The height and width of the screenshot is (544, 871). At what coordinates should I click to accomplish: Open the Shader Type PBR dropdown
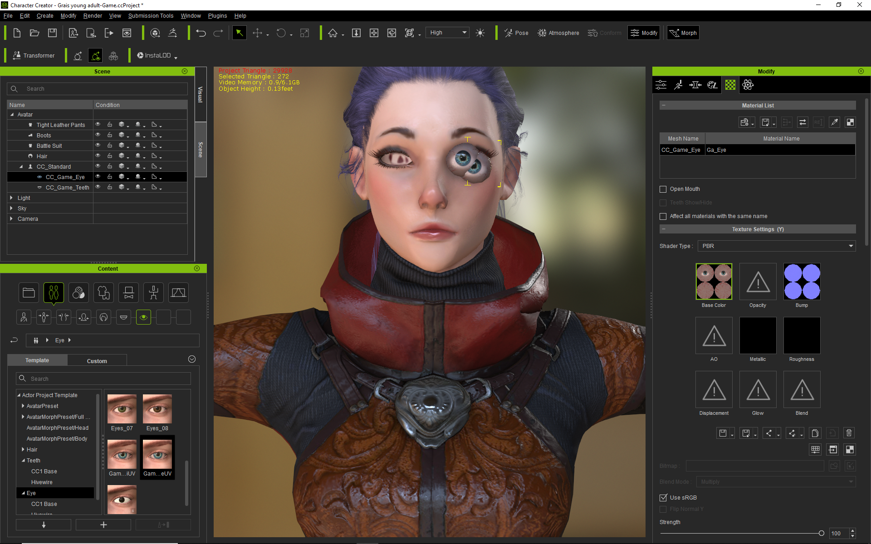(x=776, y=246)
